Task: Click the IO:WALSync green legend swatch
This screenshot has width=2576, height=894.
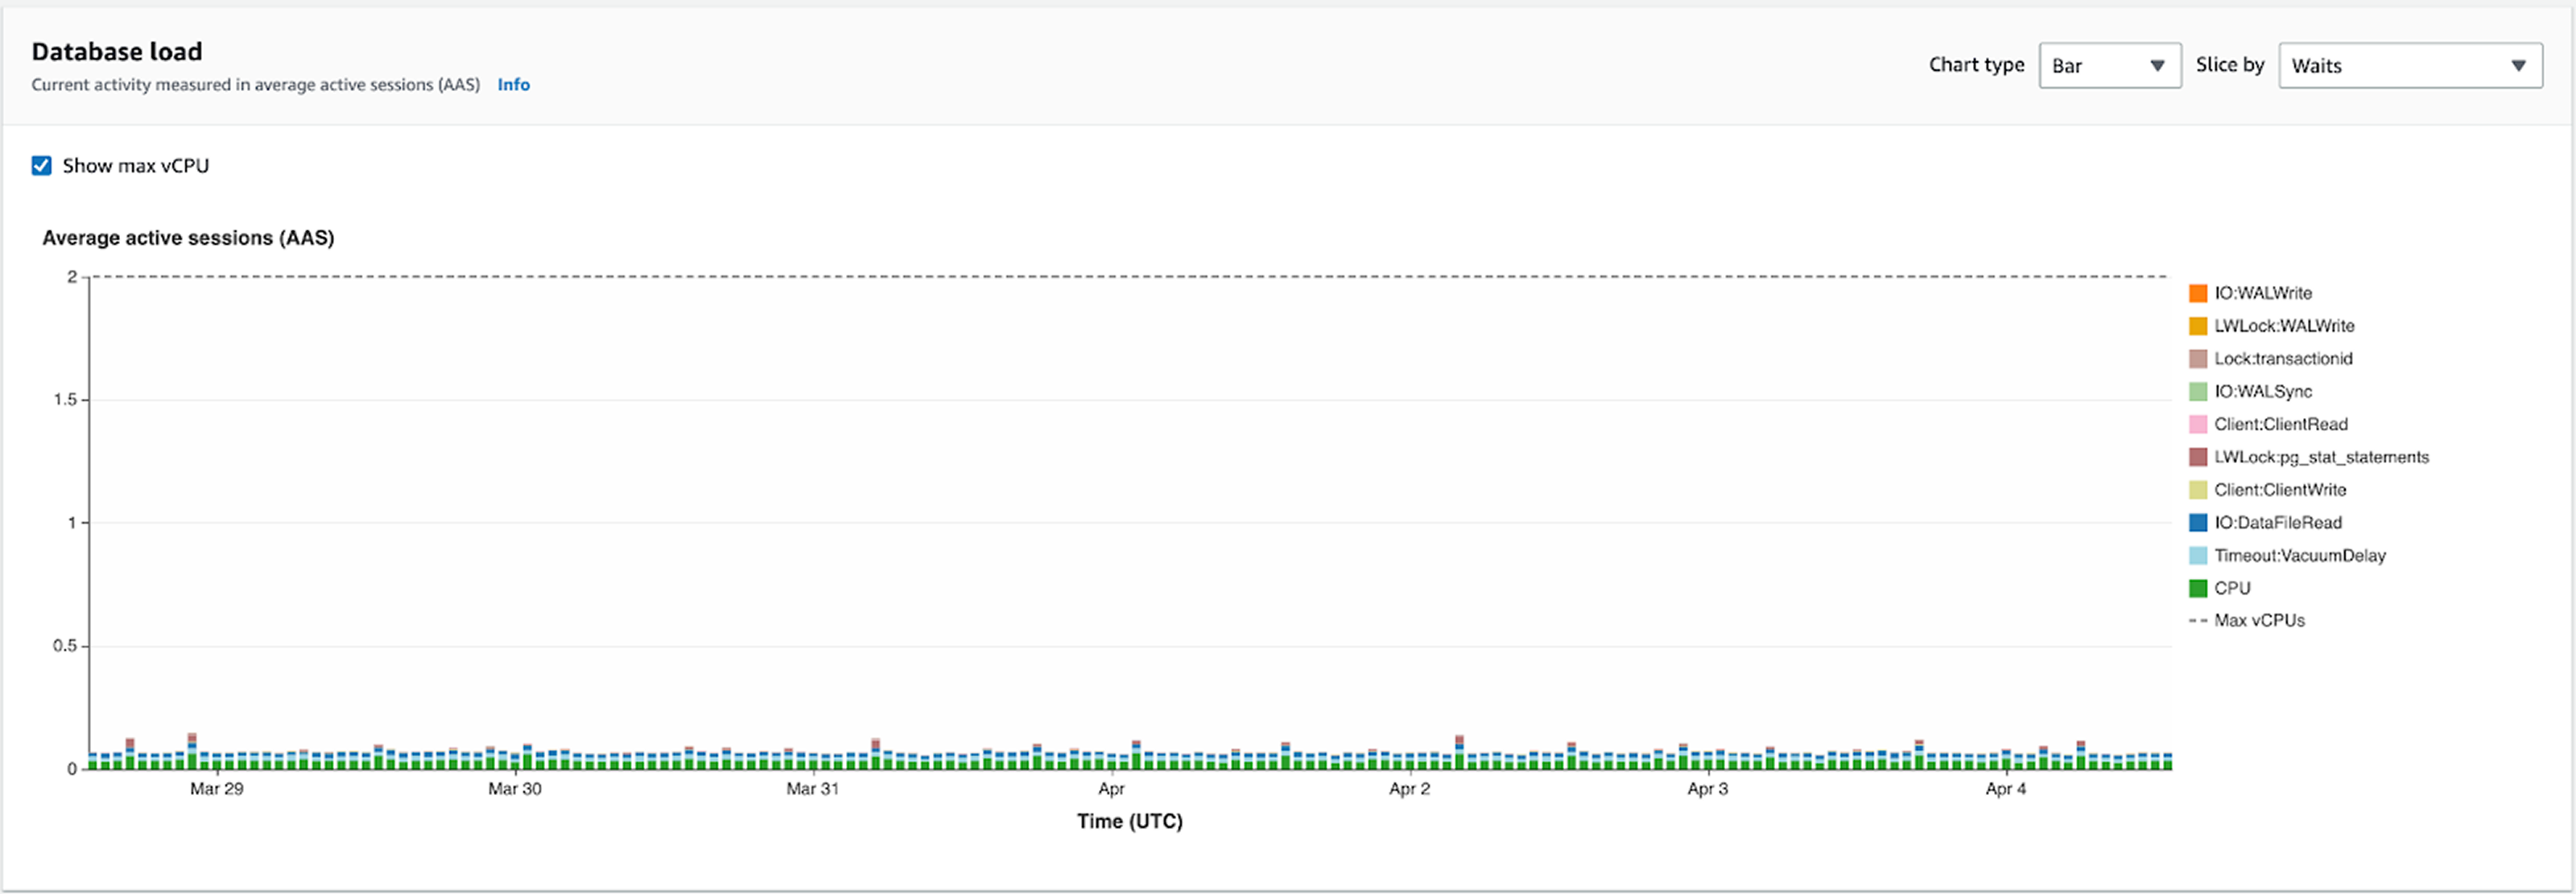Action: coord(2198,392)
